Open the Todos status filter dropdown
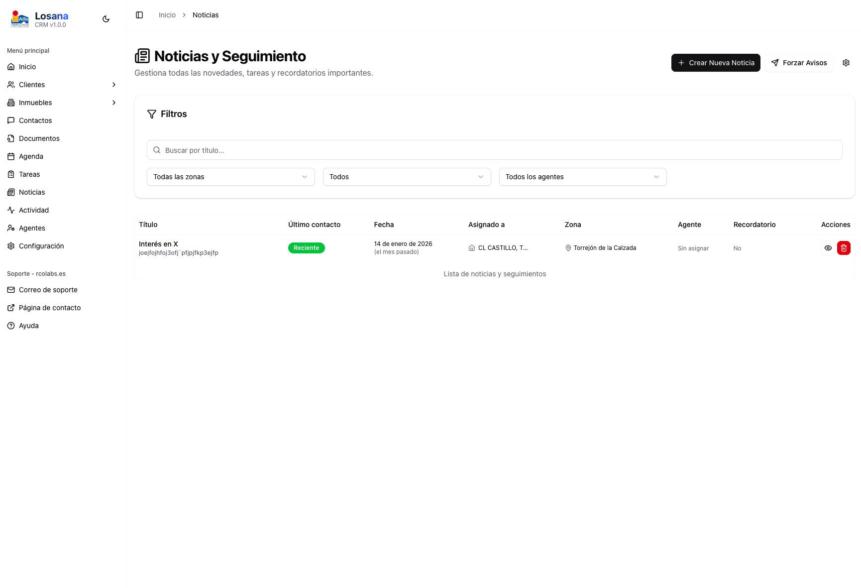Viewport: 861px width, 588px height. [x=407, y=177]
